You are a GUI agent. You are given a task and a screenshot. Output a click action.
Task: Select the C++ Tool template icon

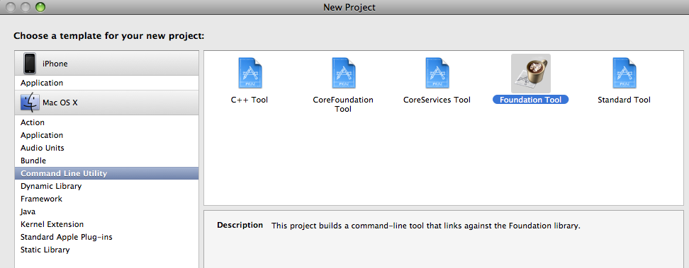click(250, 74)
